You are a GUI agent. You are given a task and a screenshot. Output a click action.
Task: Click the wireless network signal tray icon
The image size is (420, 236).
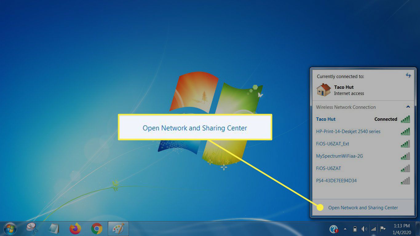tap(374, 229)
